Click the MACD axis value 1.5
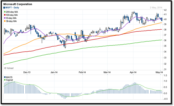This screenshot has width=174, height=106. [x=166, y=76]
